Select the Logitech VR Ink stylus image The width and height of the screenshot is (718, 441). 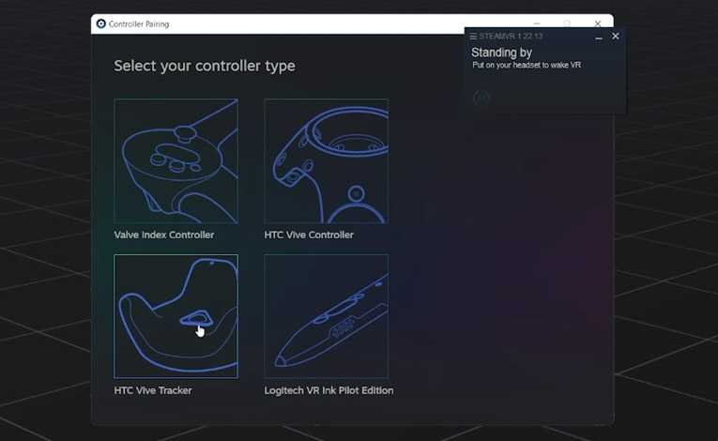pyautogui.click(x=326, y=316)
